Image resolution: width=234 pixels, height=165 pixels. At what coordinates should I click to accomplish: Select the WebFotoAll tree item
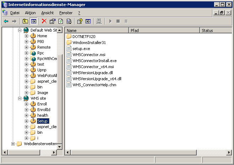[x=47, y=76]
